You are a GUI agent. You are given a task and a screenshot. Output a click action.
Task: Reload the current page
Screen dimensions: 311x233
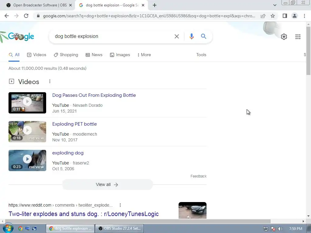pyautogui.click(x=26, y=16)
